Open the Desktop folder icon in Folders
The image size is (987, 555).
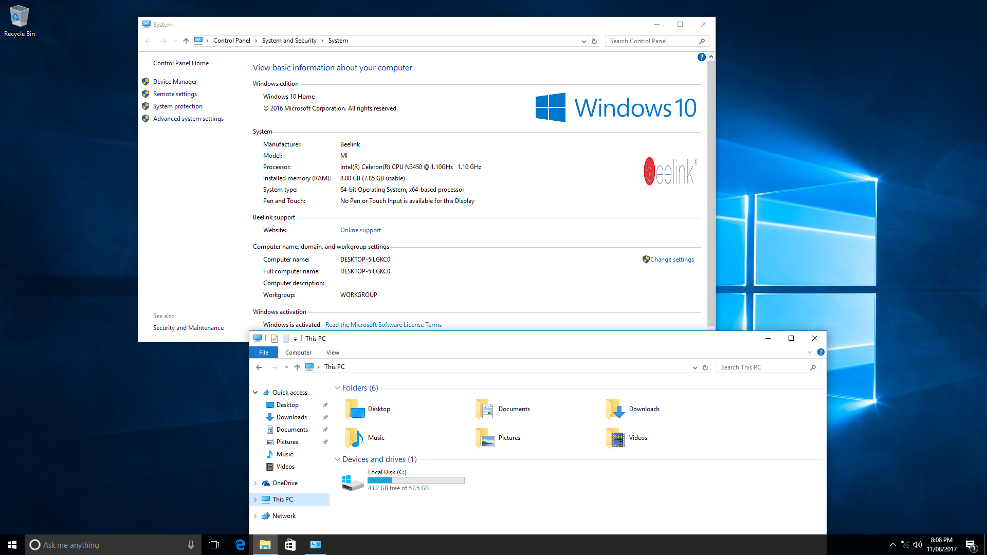(355, 409)
